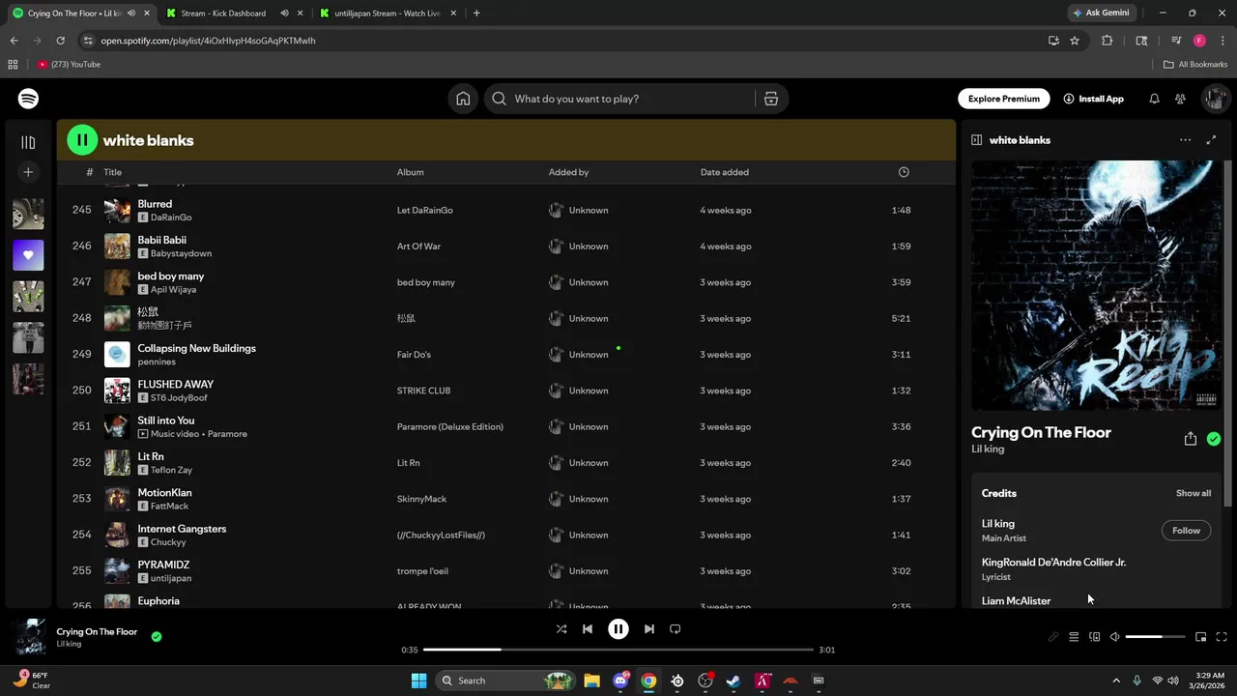Sort by Date added column header

725,172
